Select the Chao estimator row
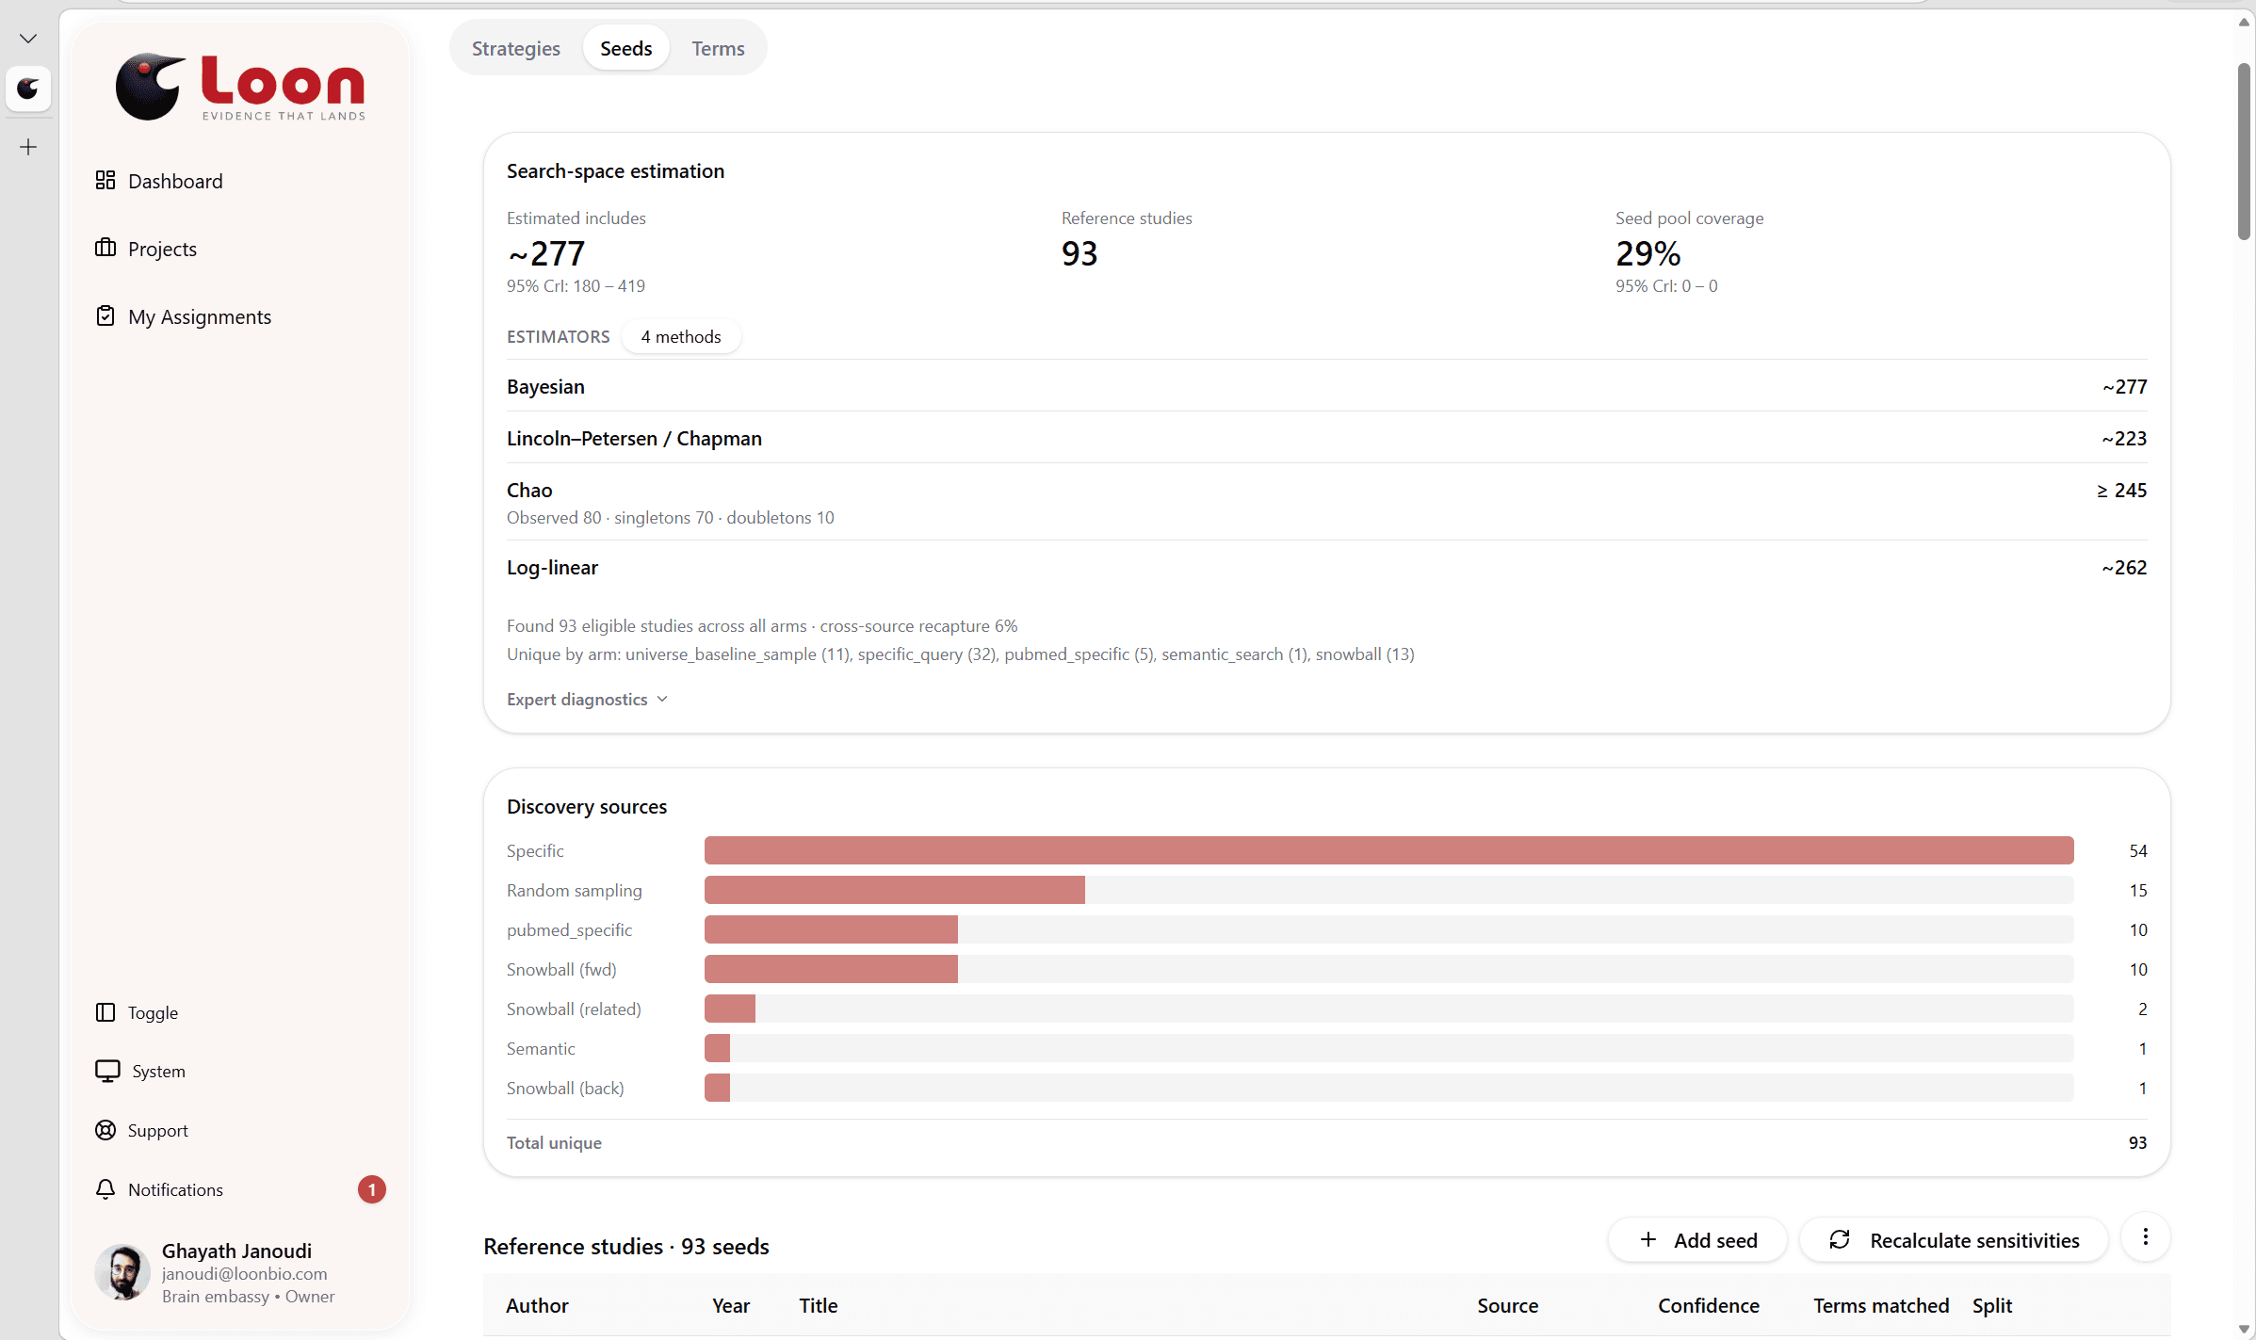Image resolution: width=2256 pixels, height=1340 pixels. coord(1326,503)
